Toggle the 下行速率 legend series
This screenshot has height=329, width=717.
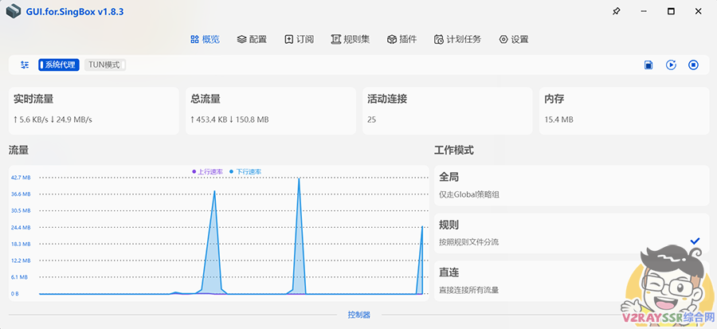pyautogui.click(x=246, y=172)
